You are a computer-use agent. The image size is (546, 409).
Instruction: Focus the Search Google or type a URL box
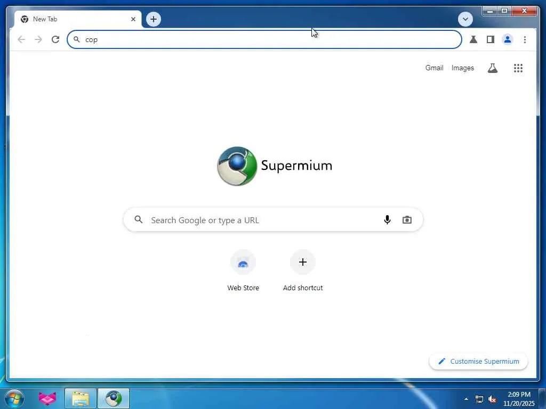tap(274, 220)
